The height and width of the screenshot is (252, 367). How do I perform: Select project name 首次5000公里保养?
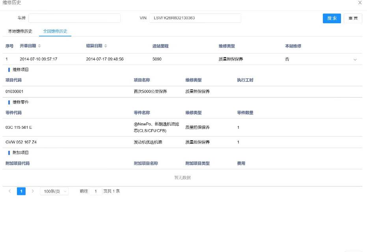[150, 91]
